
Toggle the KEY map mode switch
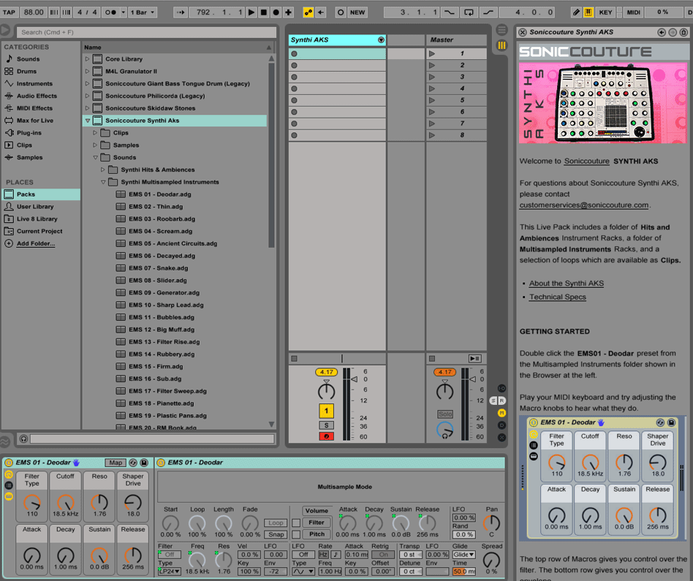click(x=605, y=12)
